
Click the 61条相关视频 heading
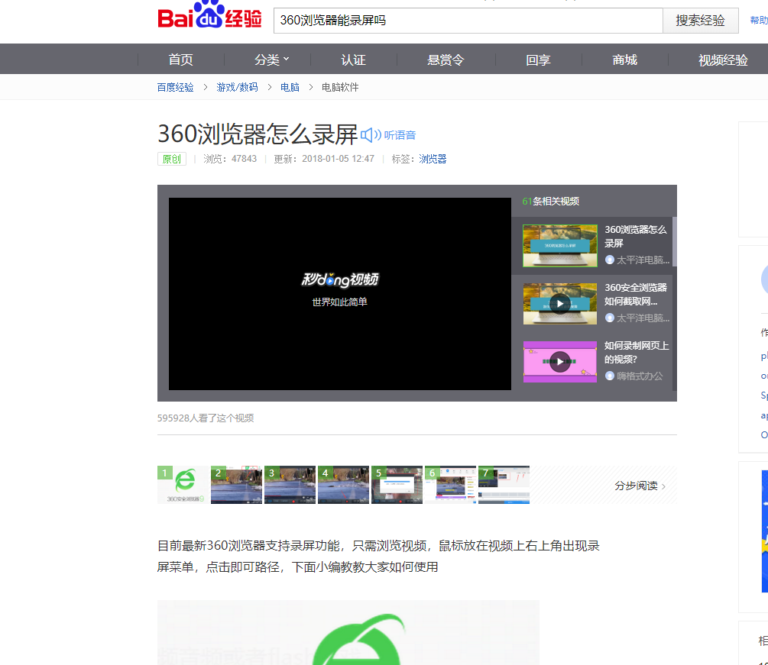(550, 201)
